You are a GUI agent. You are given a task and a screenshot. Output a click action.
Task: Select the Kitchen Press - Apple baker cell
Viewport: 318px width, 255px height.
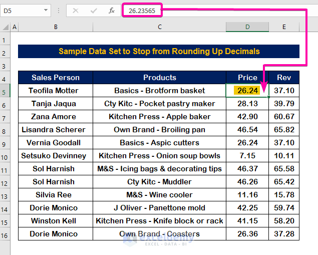[159, 117]
